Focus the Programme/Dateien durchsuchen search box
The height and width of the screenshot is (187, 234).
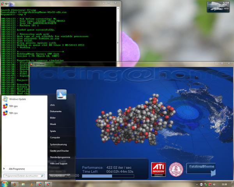pos(24,176)
